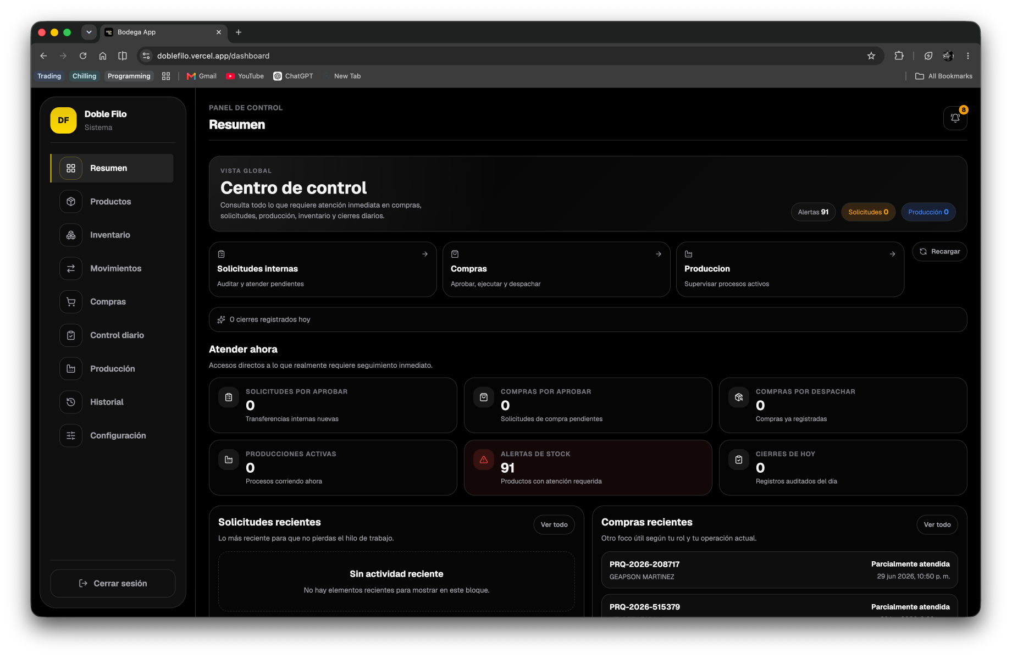
Task: Click the 0 cierres registrados hoy bar
Action: 588,319
